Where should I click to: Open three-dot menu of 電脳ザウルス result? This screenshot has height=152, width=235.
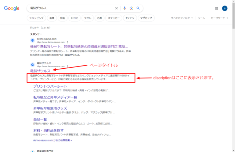[67, 66]
